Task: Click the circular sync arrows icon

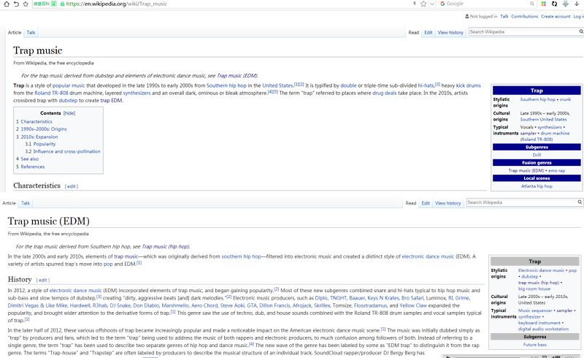Action: [555, 4]
